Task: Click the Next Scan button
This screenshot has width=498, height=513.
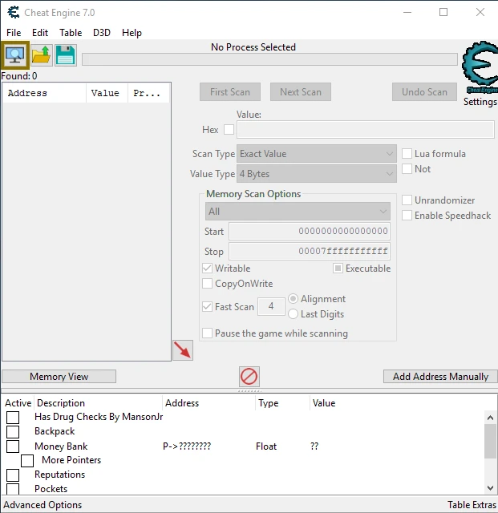Action: click(301, 92)
